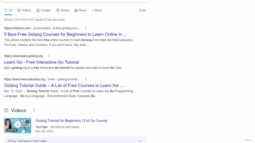Screen dimensions: 255x143
Task: Switch to the Images search tab
Action: 44,10
